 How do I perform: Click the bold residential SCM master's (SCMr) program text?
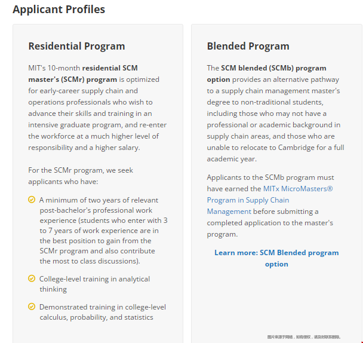click(110, 68)
